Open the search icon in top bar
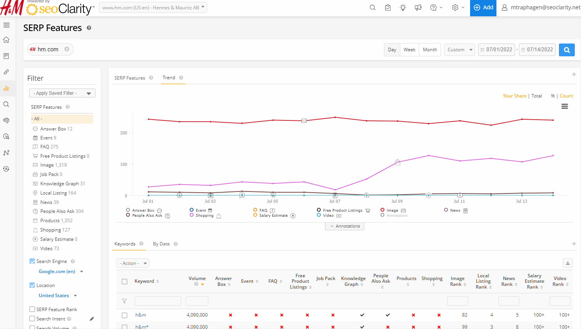This screenshot has height=329, width=581. [373, 7]
